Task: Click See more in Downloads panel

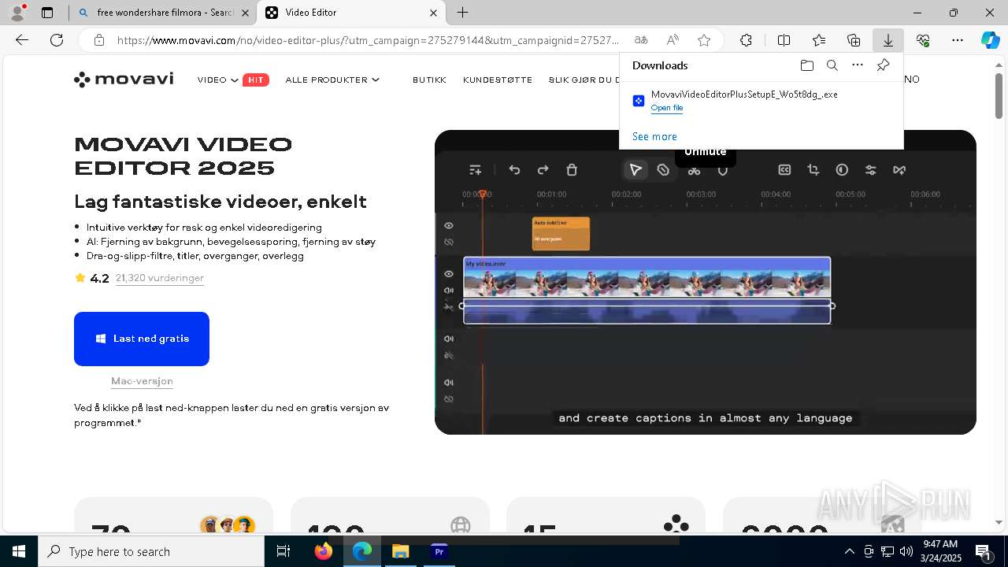Action: pyautogui.click(x=654, y=136)
